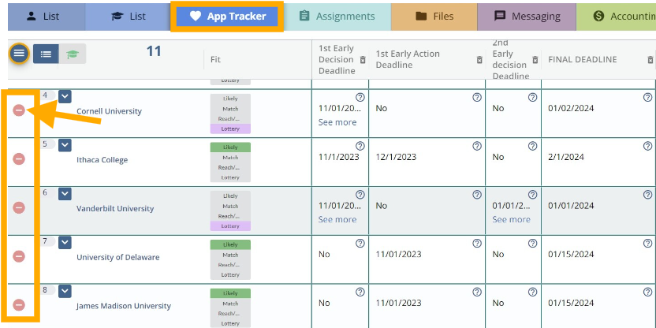Open the person List tab
Viewport: 656px width, 328px height.
(47, 17)
